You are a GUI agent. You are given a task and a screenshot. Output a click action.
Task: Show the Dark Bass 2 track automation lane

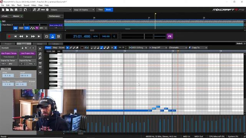coord(32,28)
